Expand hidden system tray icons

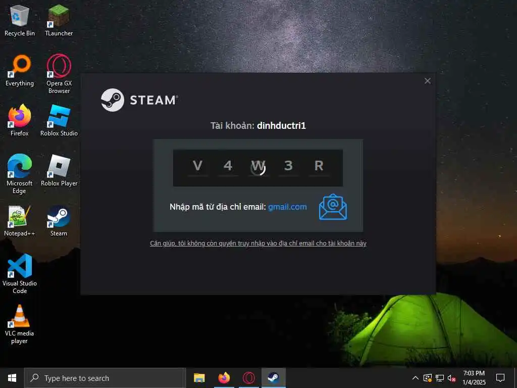click(416, 378)
